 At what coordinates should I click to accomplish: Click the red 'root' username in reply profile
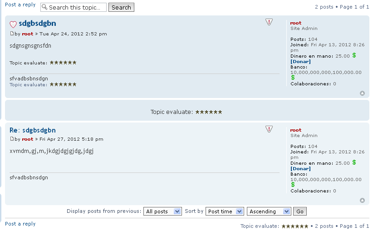[295, 130]
